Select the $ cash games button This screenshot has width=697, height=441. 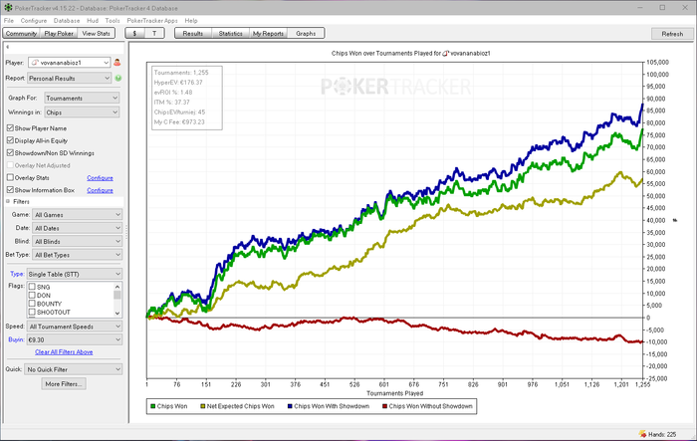(134, 33)
